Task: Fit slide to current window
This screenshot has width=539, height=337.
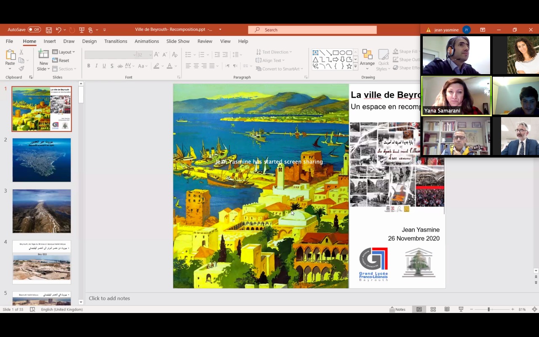Action: (x=534, y=309)
